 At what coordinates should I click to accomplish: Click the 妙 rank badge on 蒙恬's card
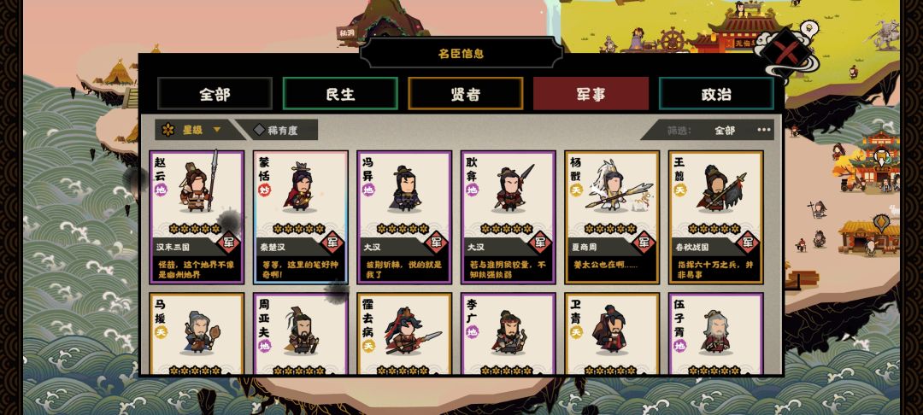click(264, 190)
